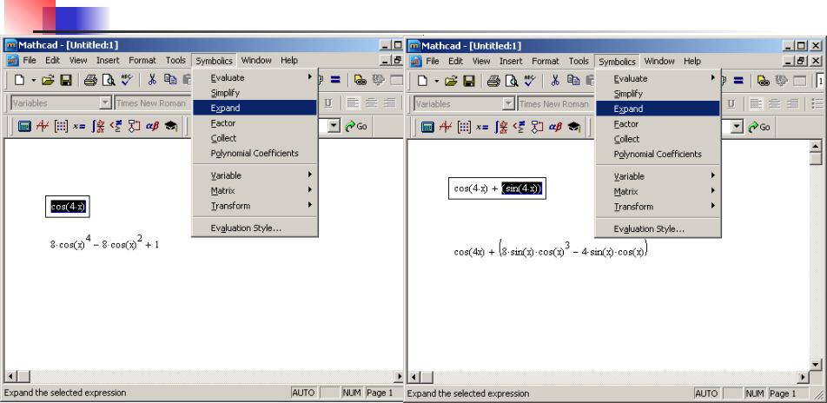Click vertical scrollbar down arrow, right window
This screenshot has width=827, height=403.
tap(816, 364)
